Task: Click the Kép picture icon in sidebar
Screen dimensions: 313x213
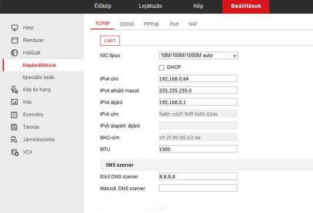Action: tap(14, 102)
